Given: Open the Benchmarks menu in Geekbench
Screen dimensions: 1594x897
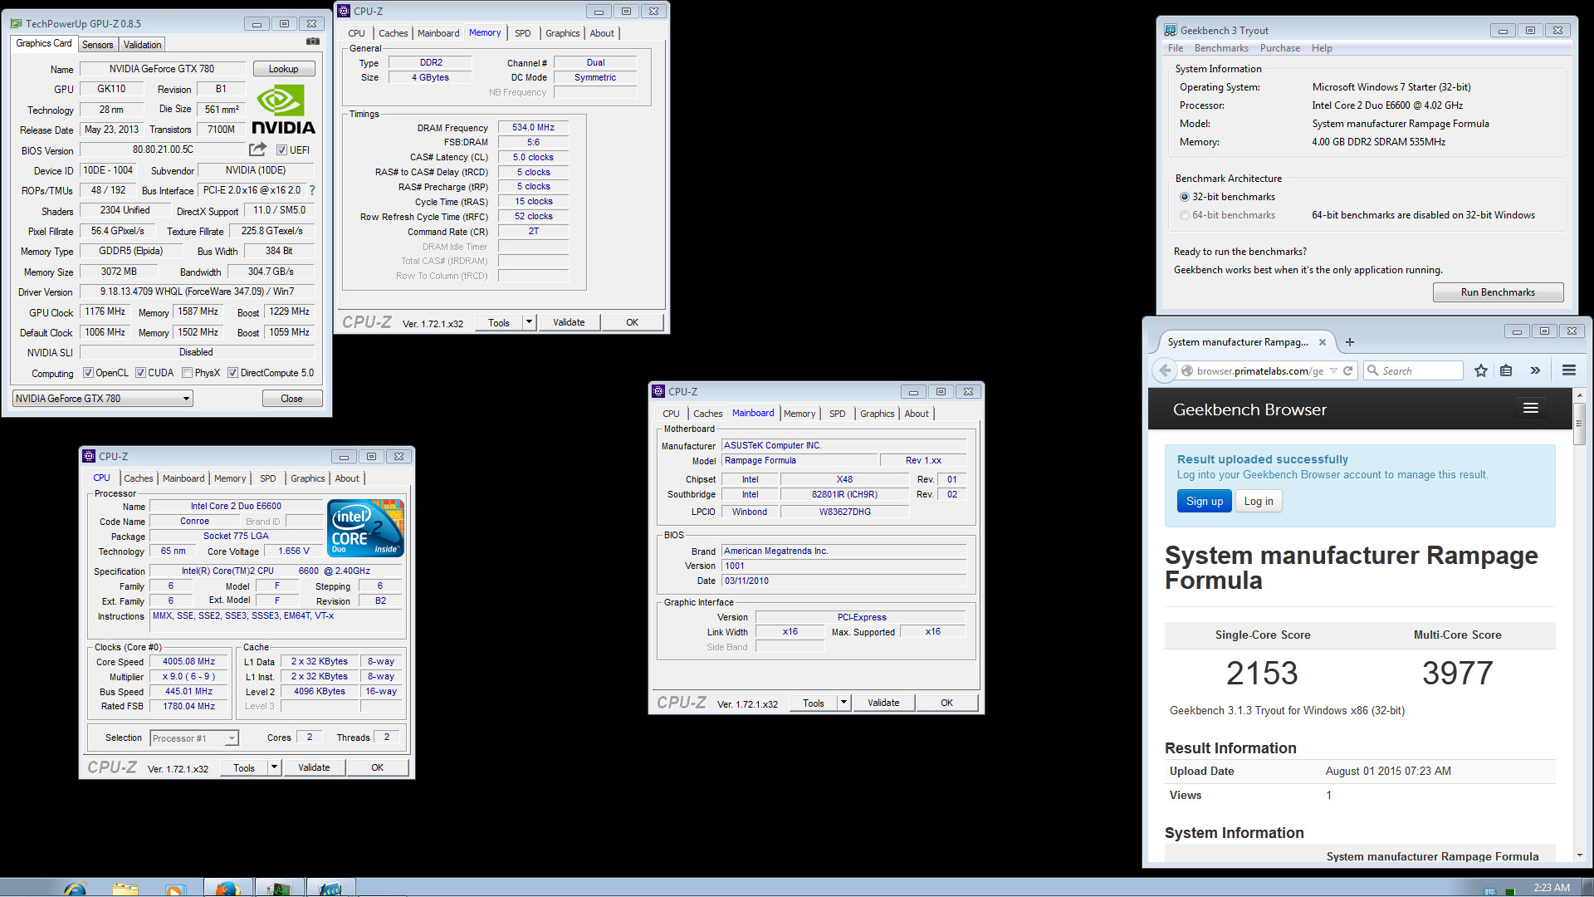Looking at the screenshot, I should [1221, 48].
